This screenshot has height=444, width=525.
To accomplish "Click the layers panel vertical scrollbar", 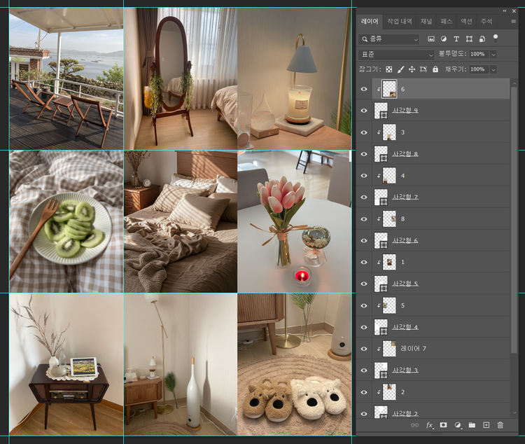I will [514, 220].
